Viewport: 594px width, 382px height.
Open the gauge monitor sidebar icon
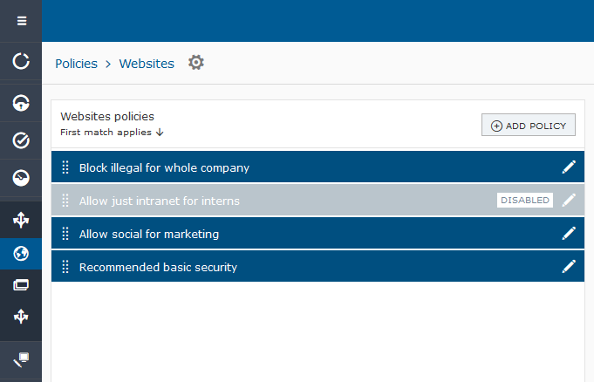[21, 178]
